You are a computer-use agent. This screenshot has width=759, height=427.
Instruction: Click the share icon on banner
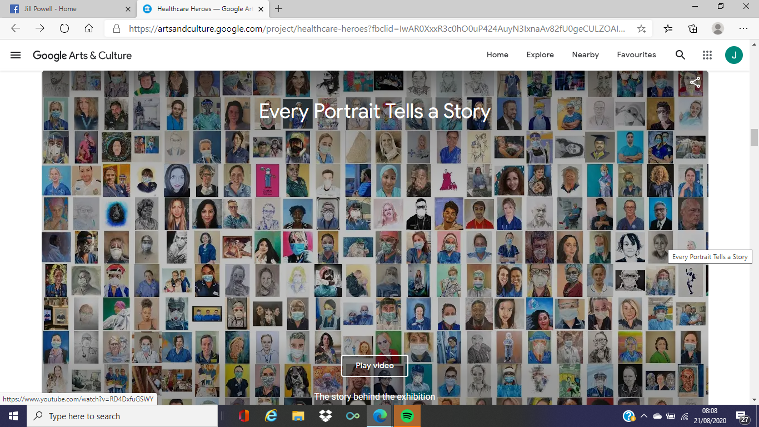click(x=695, y=83)
